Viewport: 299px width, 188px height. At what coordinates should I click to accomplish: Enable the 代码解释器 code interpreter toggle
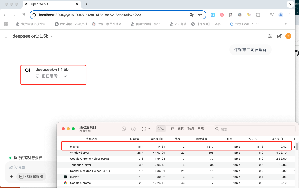click(x=31, y=177)
